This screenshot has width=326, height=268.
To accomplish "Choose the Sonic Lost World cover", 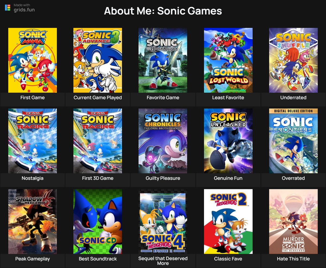I will (x=228, y=60).
